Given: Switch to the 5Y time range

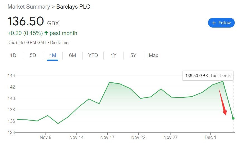Looking at the screenshot, I should 133,55.
